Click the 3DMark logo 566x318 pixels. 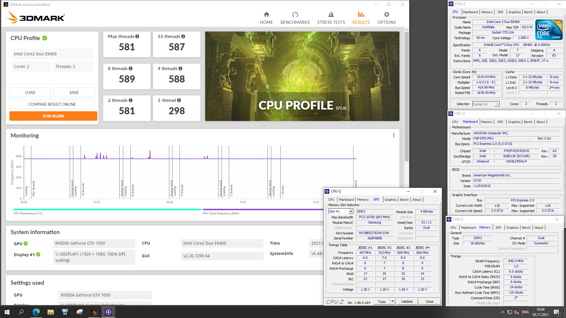36,17
